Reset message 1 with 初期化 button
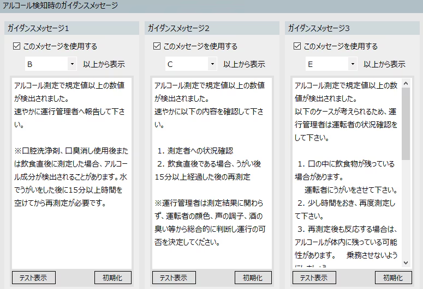 113,277
